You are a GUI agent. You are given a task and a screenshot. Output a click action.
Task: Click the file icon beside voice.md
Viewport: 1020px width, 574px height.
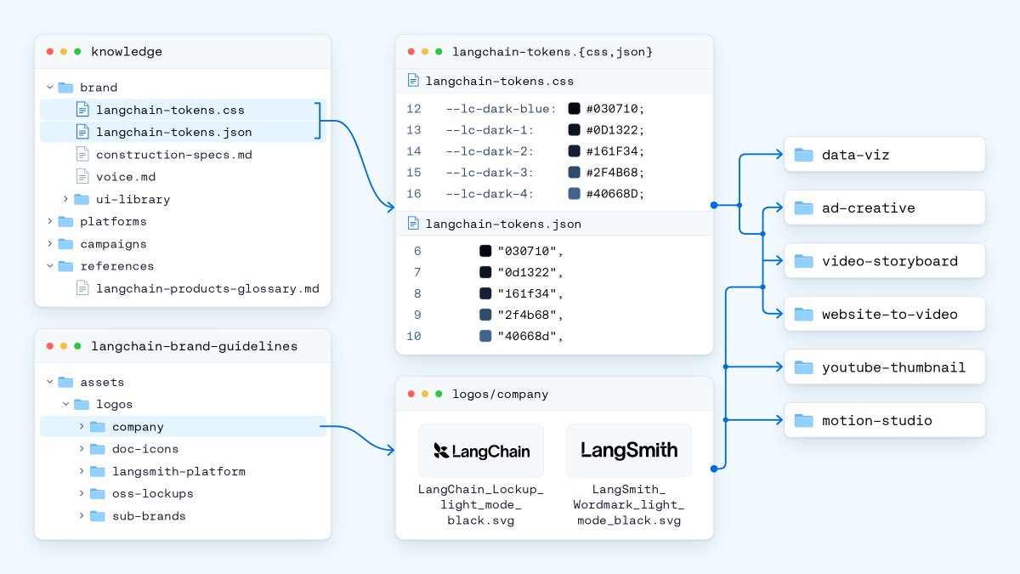coord(82,176)
